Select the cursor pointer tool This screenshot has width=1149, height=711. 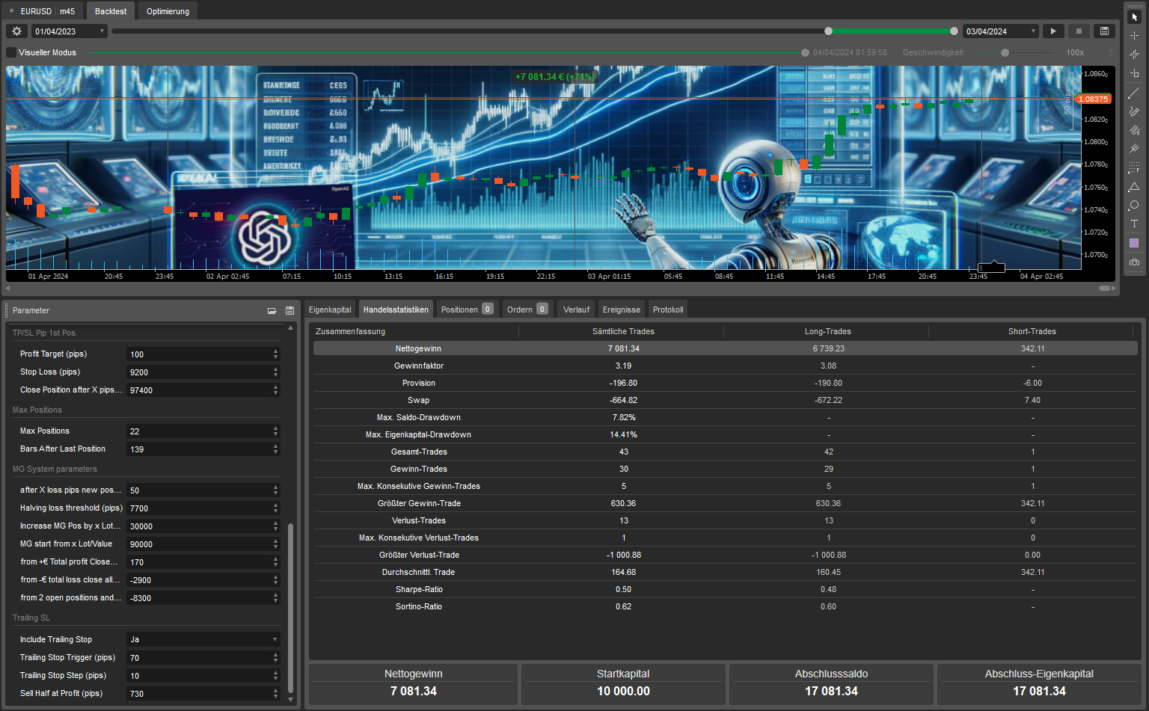(x=1134, y=16)
